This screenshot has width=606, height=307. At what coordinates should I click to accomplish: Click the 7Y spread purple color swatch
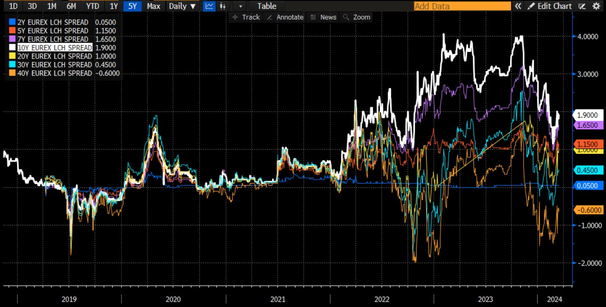coord(13,39)
